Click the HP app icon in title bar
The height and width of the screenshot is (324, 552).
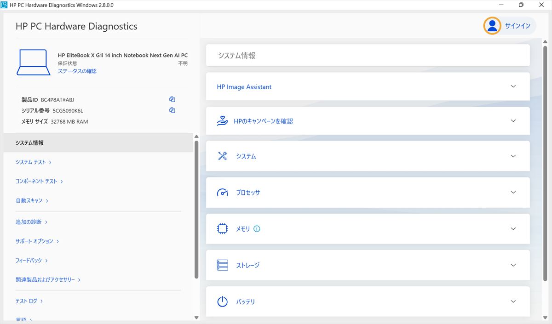click(x=5, y=5)
